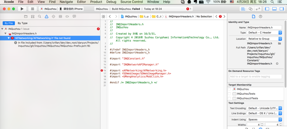Viewport: 287px width, 129px height.
Task: Open the Type Default - C Header dropdown
Action: 264,33
